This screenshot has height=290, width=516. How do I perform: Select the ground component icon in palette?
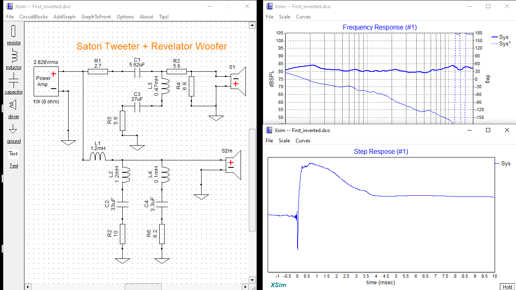[13, 129]
